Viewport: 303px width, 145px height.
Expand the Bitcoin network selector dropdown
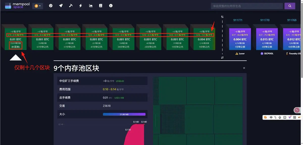pyautogui.click(x=38, y=6)
